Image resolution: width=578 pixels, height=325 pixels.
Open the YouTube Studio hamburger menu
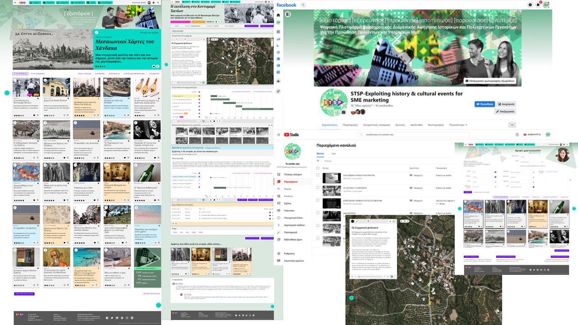coord(278,135)
